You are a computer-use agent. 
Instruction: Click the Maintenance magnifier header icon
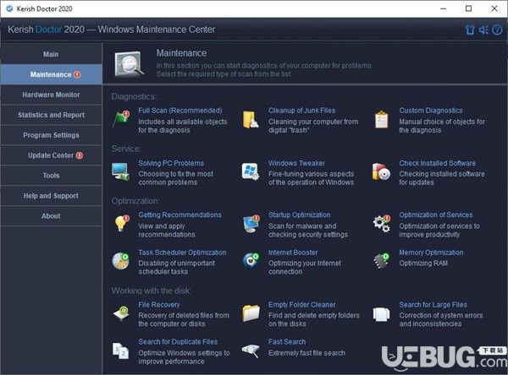click(130, 64)
